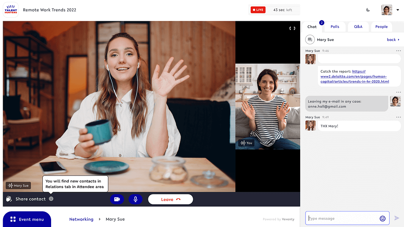404x227 pixels.
Task: Go back to the chat list
Action: tap(393, 40)
